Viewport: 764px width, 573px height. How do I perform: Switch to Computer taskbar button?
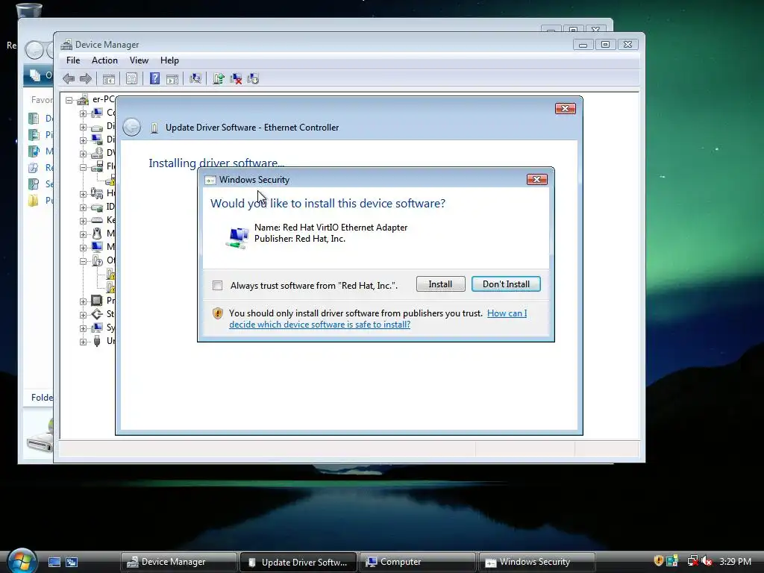coord(418,562)
